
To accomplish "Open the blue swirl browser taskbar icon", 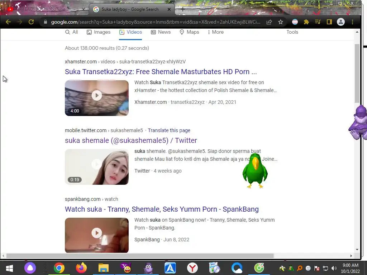I will click(x=237, y=268).
